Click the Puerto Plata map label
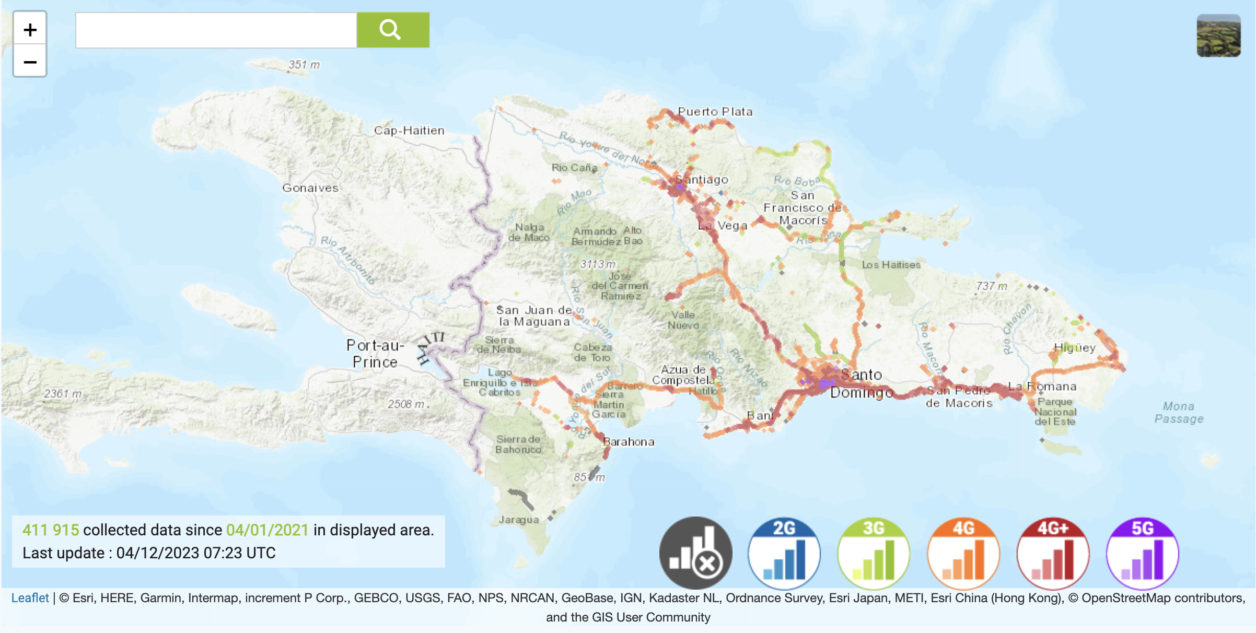This screenshot has width=1256, height=633. pos(715,112)
